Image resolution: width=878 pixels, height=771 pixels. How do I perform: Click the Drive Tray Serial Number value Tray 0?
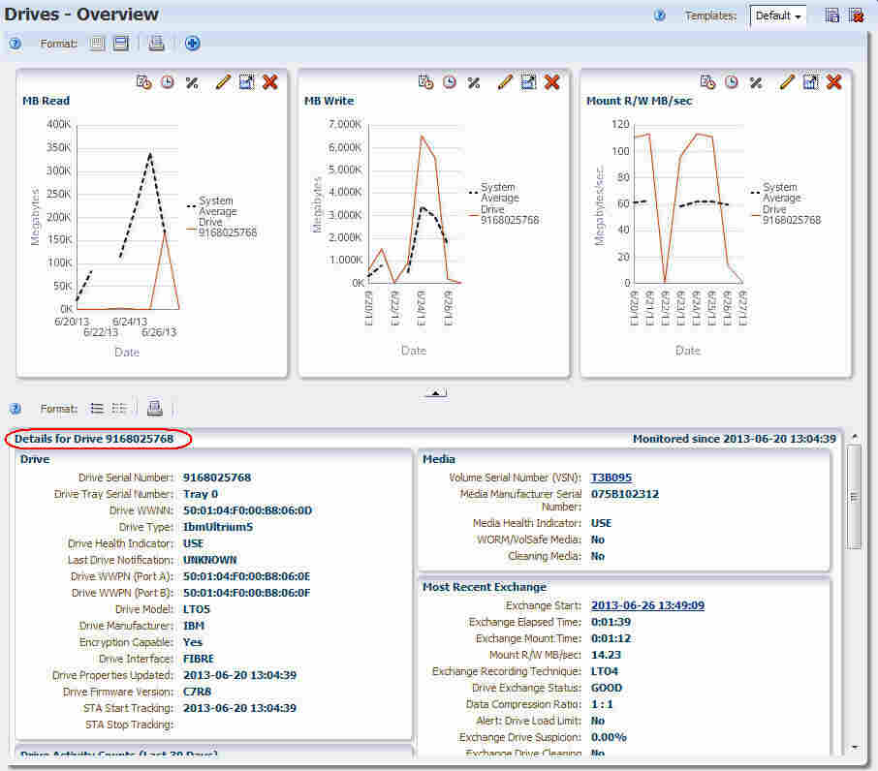click(x=201, y=493)
